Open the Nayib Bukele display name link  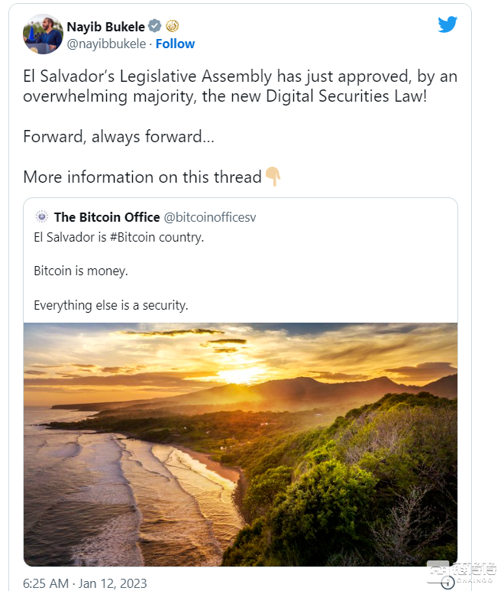click(x=106, y=27)
